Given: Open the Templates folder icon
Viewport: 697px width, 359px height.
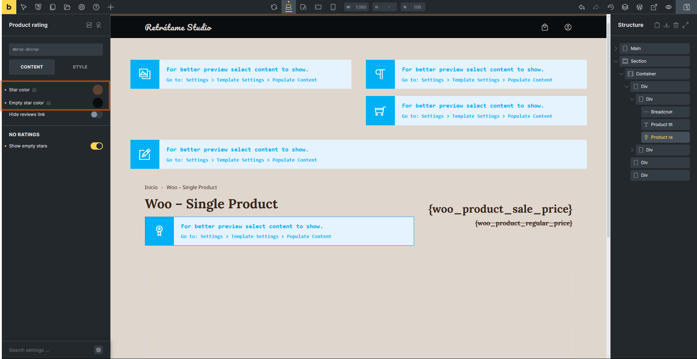Looking at the screenshot, I should click(67, 7).
